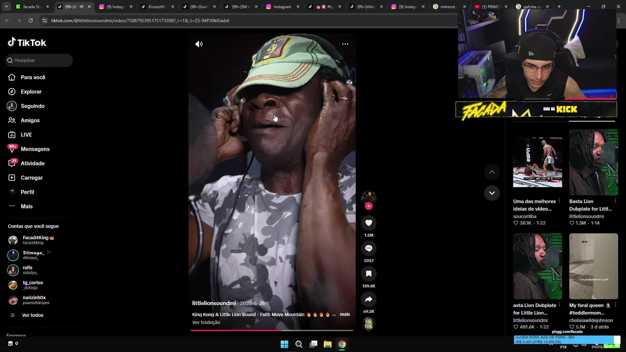Screen dimensions: 626x352
Task: Go to next video with down chevron
Action: (x=492, y=193)
